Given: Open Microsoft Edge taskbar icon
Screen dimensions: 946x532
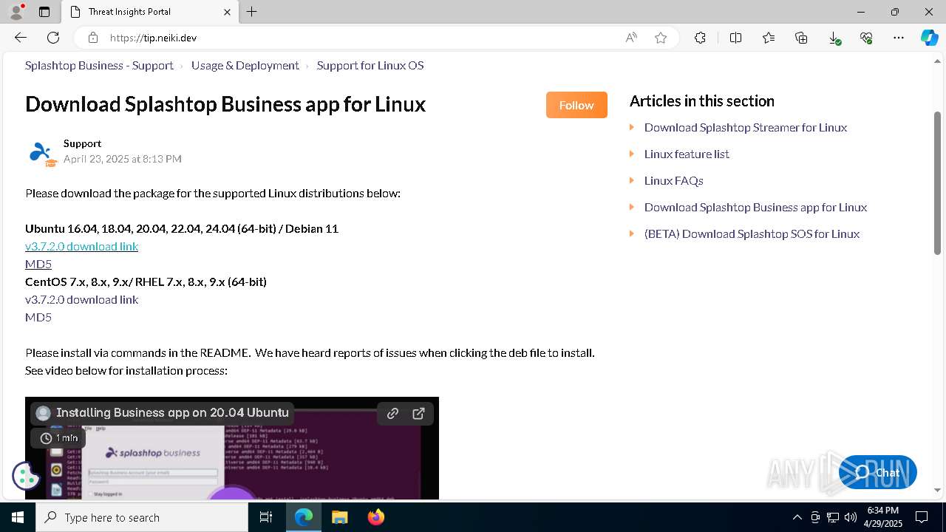Looking at the screenshot, I should point(304,517).
